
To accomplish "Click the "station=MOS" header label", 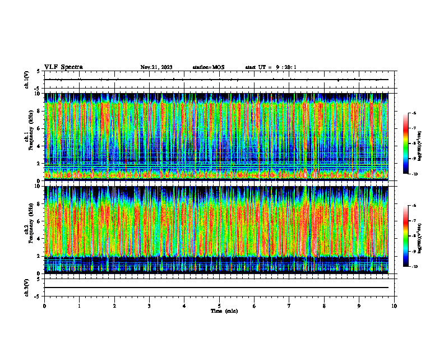I will tap(209, 67).
